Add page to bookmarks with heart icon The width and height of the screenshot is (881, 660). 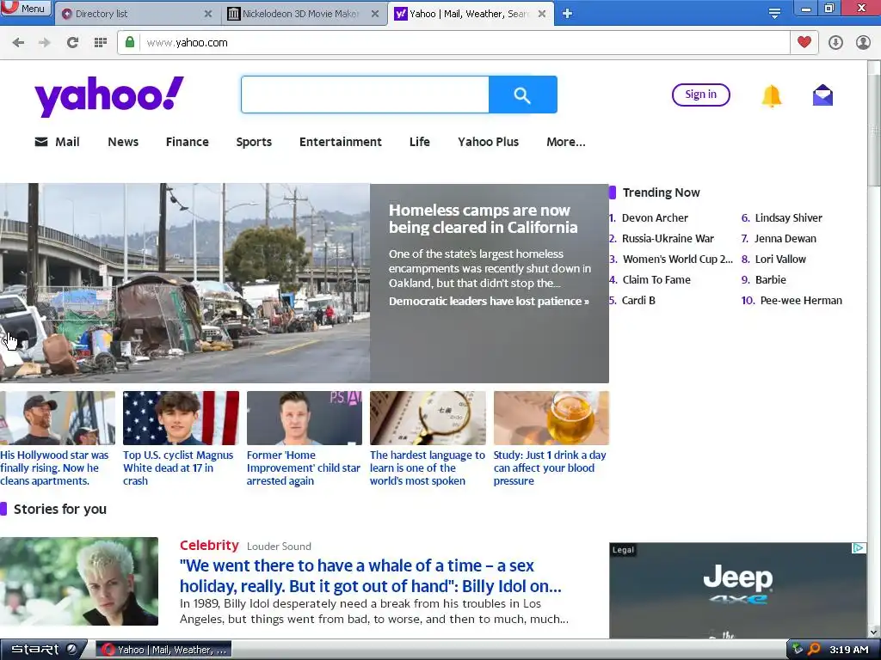pyautogui.click(x=804, y=43)
